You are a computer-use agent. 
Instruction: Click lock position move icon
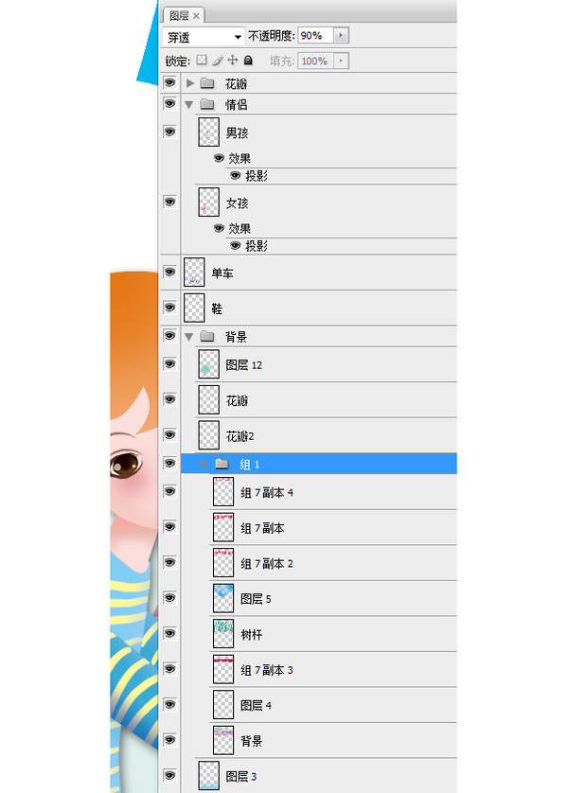pos(232,61)
